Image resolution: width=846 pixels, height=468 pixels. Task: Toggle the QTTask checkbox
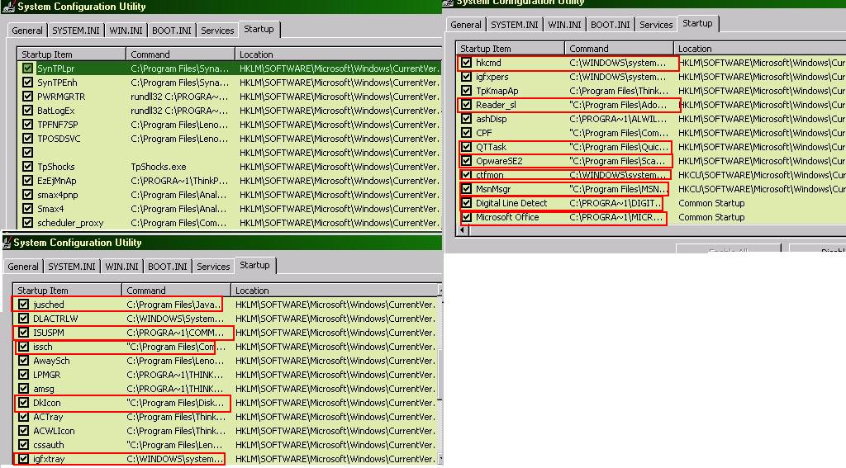pos(466,147)
